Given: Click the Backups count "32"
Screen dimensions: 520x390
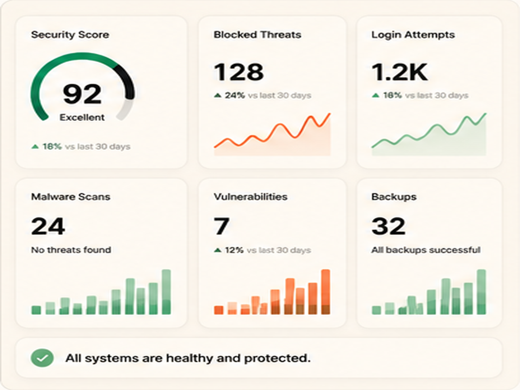Looking at the screenshot, I should [x=388, y=226].
